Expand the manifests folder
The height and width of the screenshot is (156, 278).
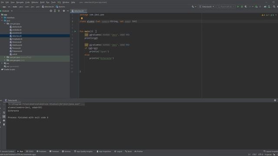pos(2,18)
